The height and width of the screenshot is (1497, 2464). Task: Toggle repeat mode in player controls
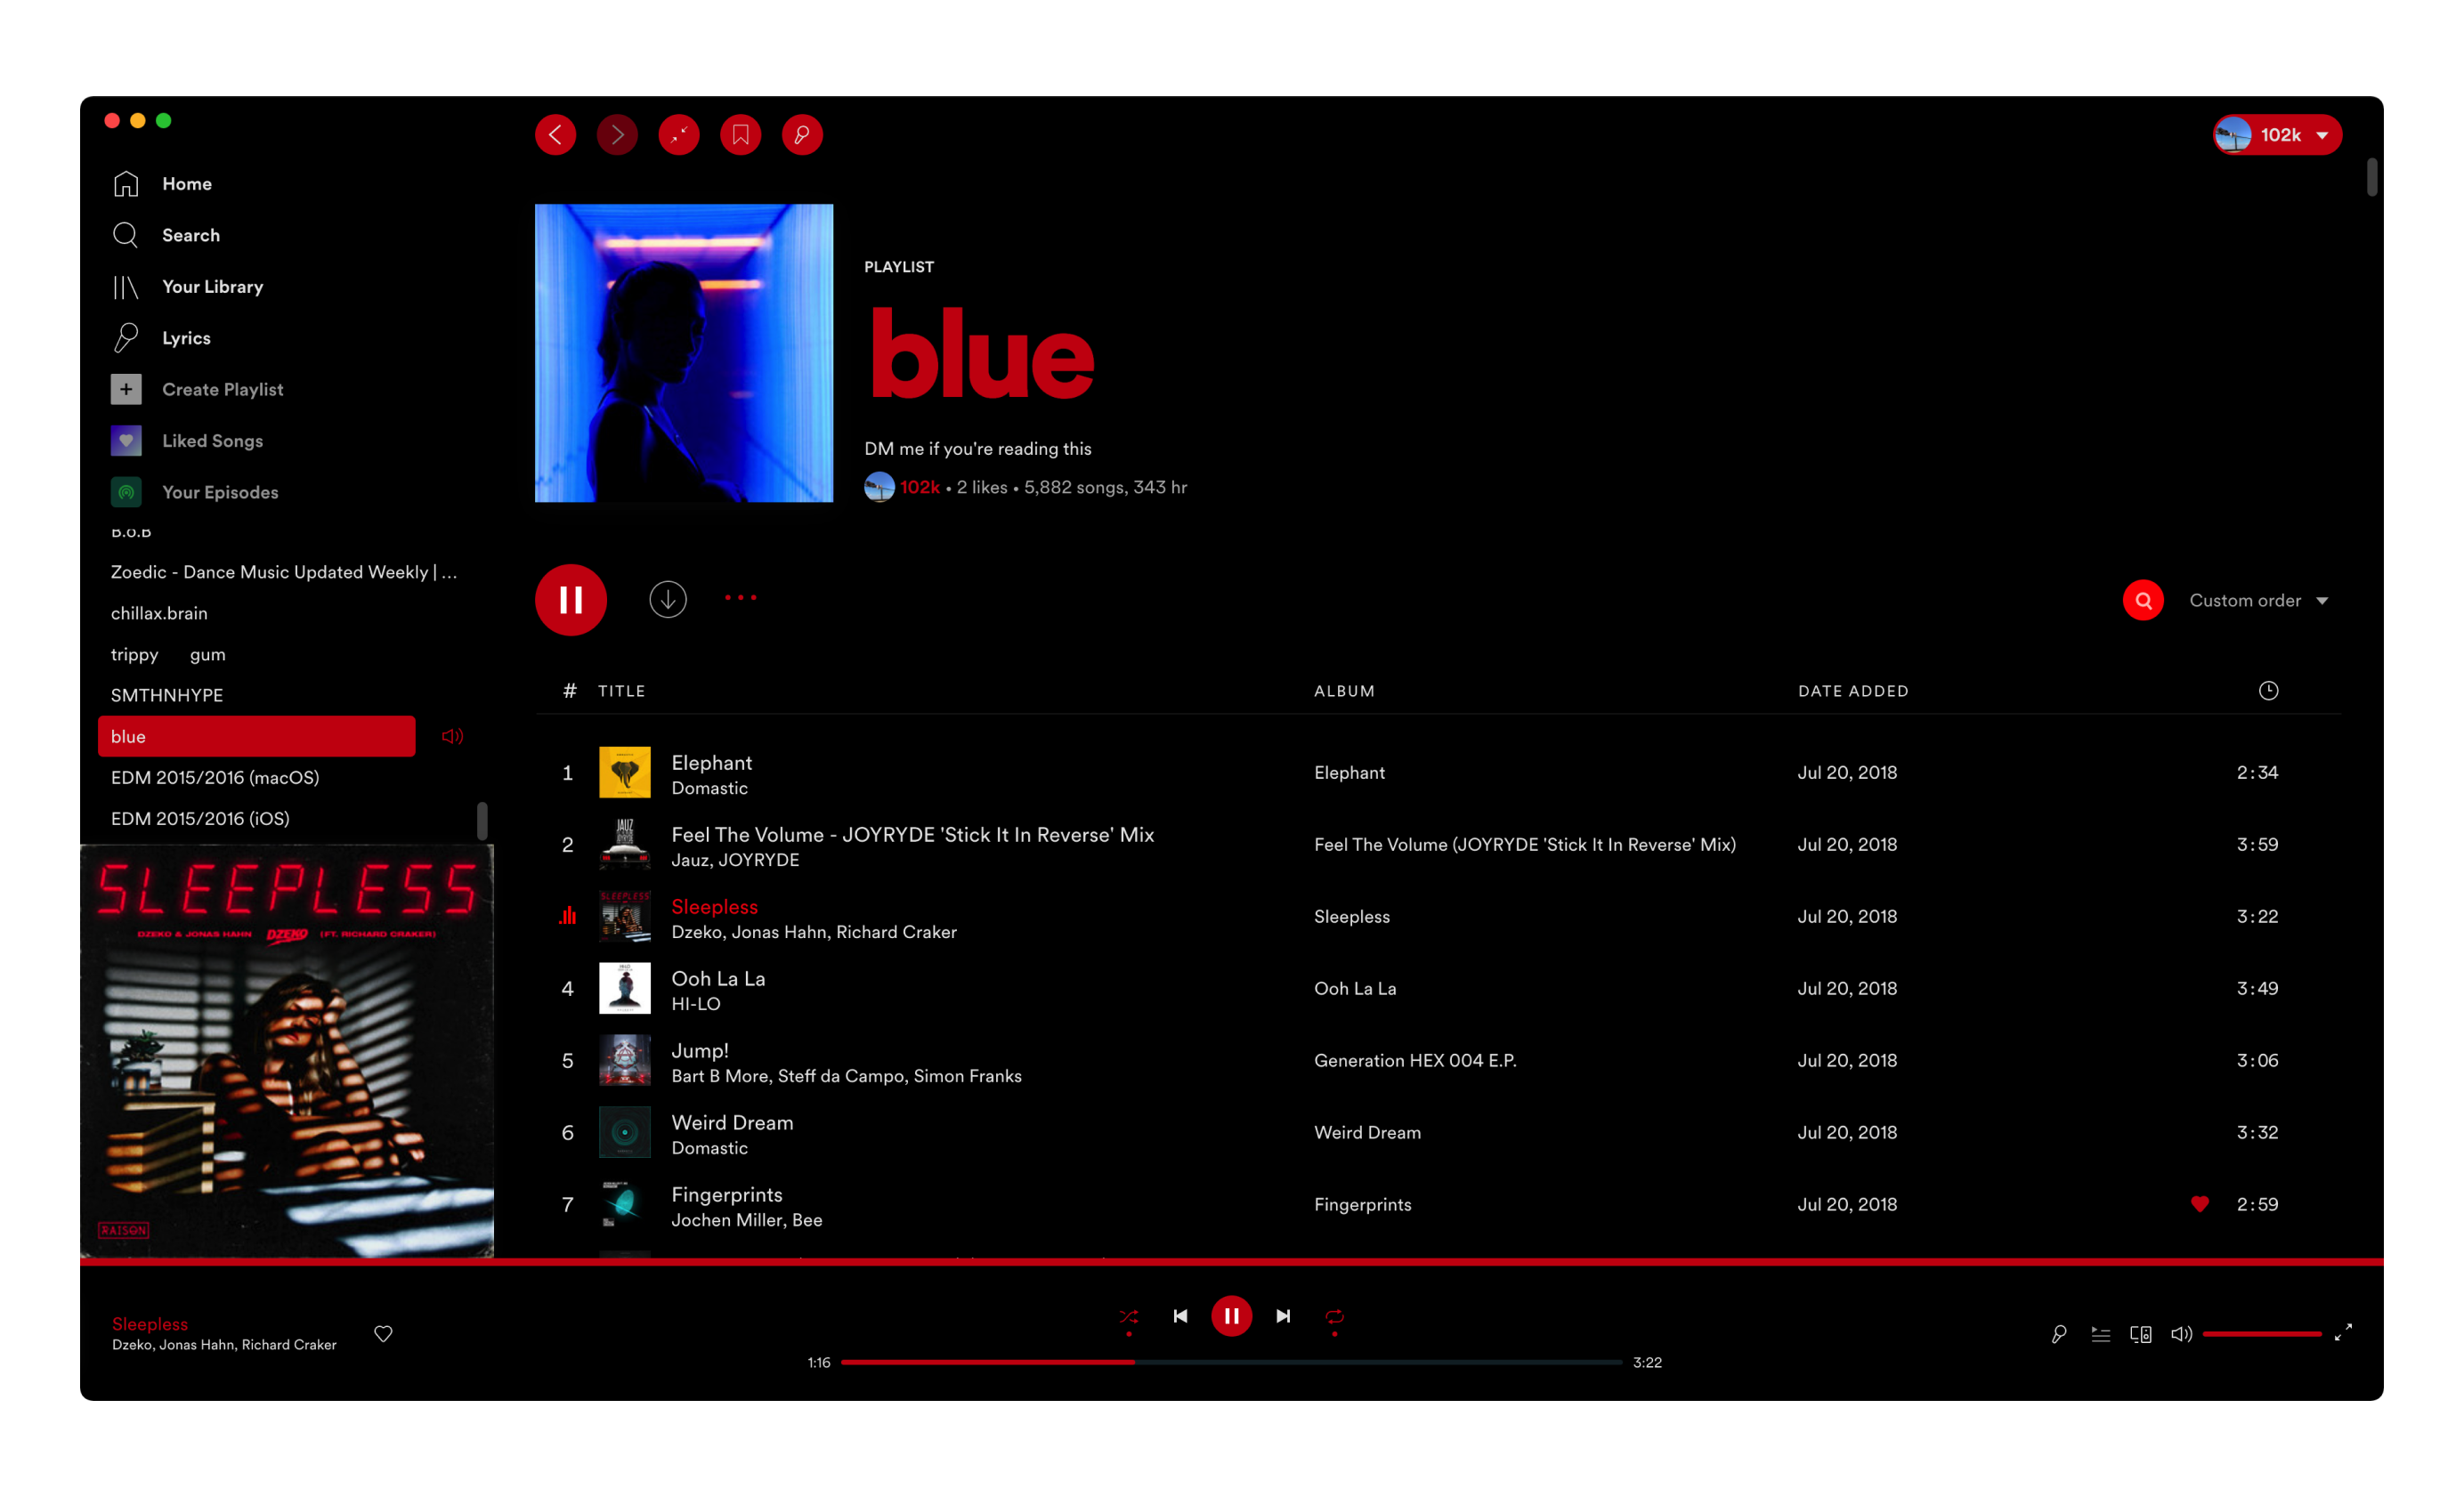coord(1334,1316)
